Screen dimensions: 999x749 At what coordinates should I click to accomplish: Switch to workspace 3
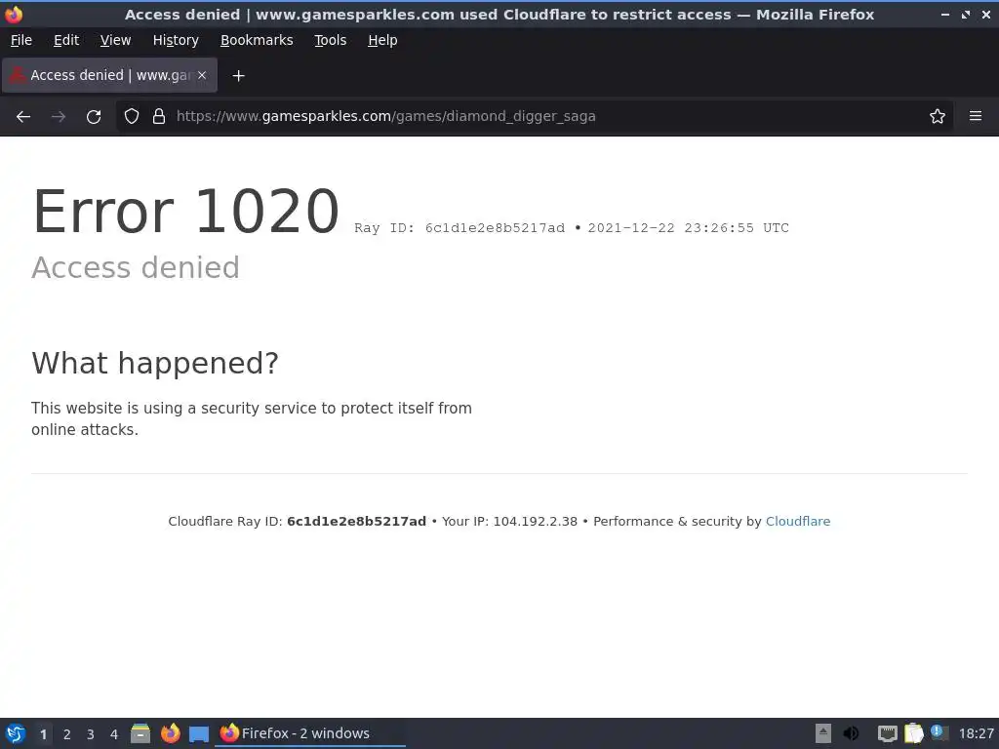point(91,734)
